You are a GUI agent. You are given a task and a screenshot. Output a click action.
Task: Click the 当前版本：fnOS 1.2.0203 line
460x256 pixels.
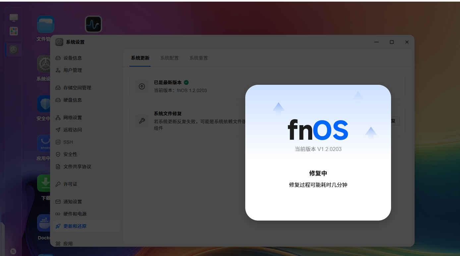pos(180,90)
